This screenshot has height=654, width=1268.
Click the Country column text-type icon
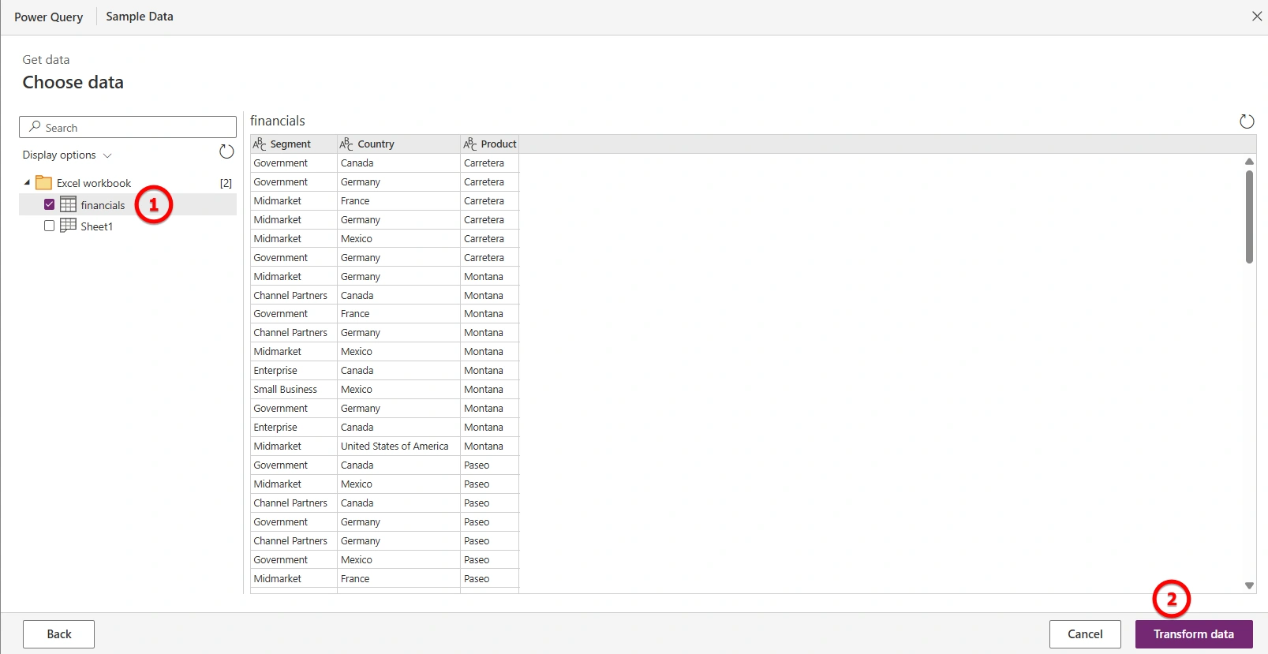coord(346,144)
